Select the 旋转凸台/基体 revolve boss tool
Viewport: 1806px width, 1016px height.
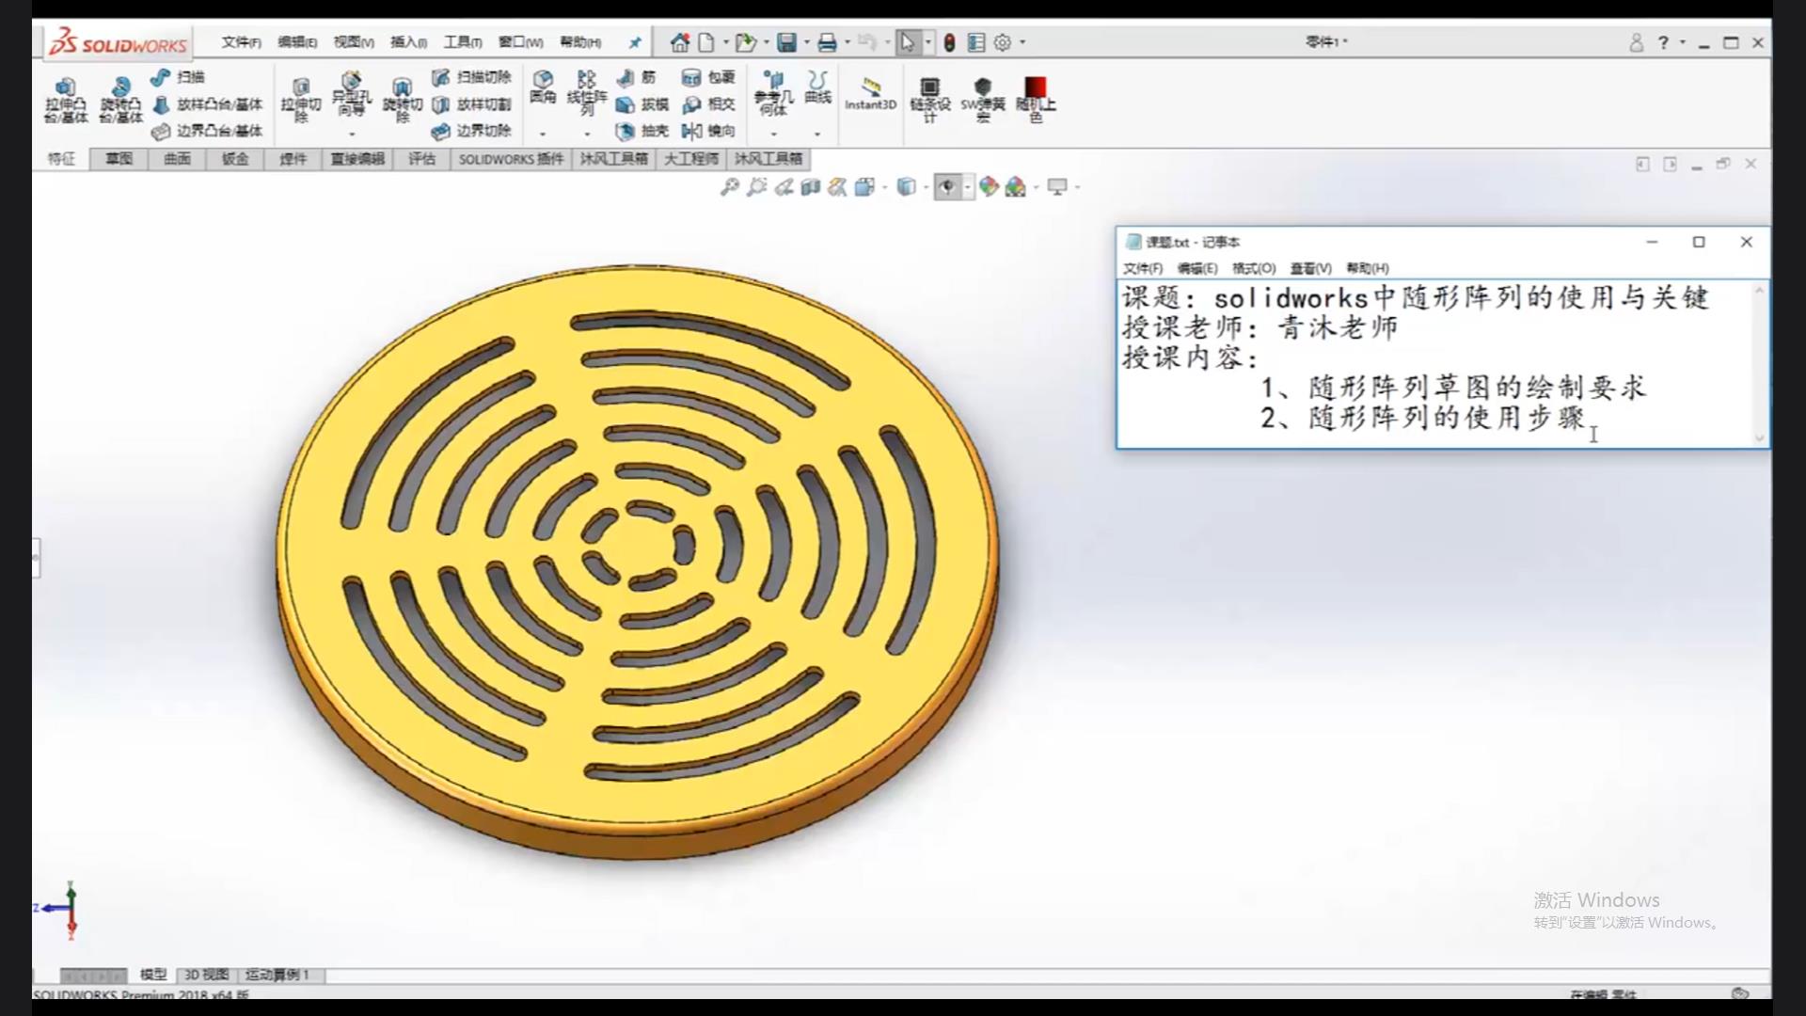click(x=120, y=100)
